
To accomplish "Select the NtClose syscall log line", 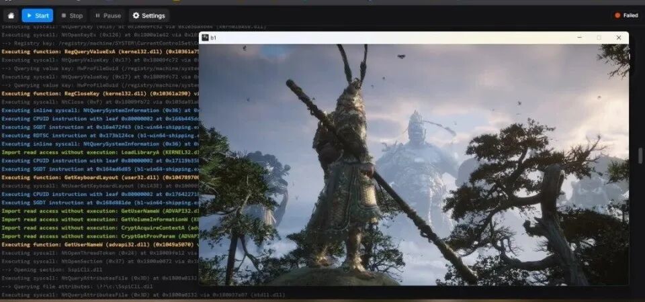I will click(x=100, y=102).
